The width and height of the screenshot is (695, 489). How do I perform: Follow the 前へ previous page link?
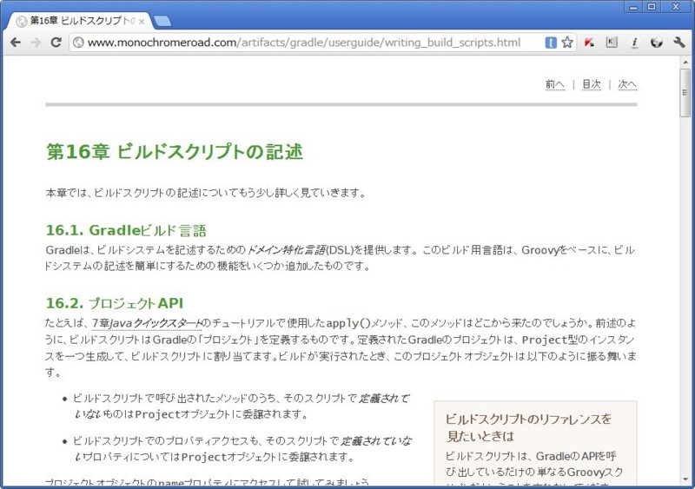(x=555, y=83)
